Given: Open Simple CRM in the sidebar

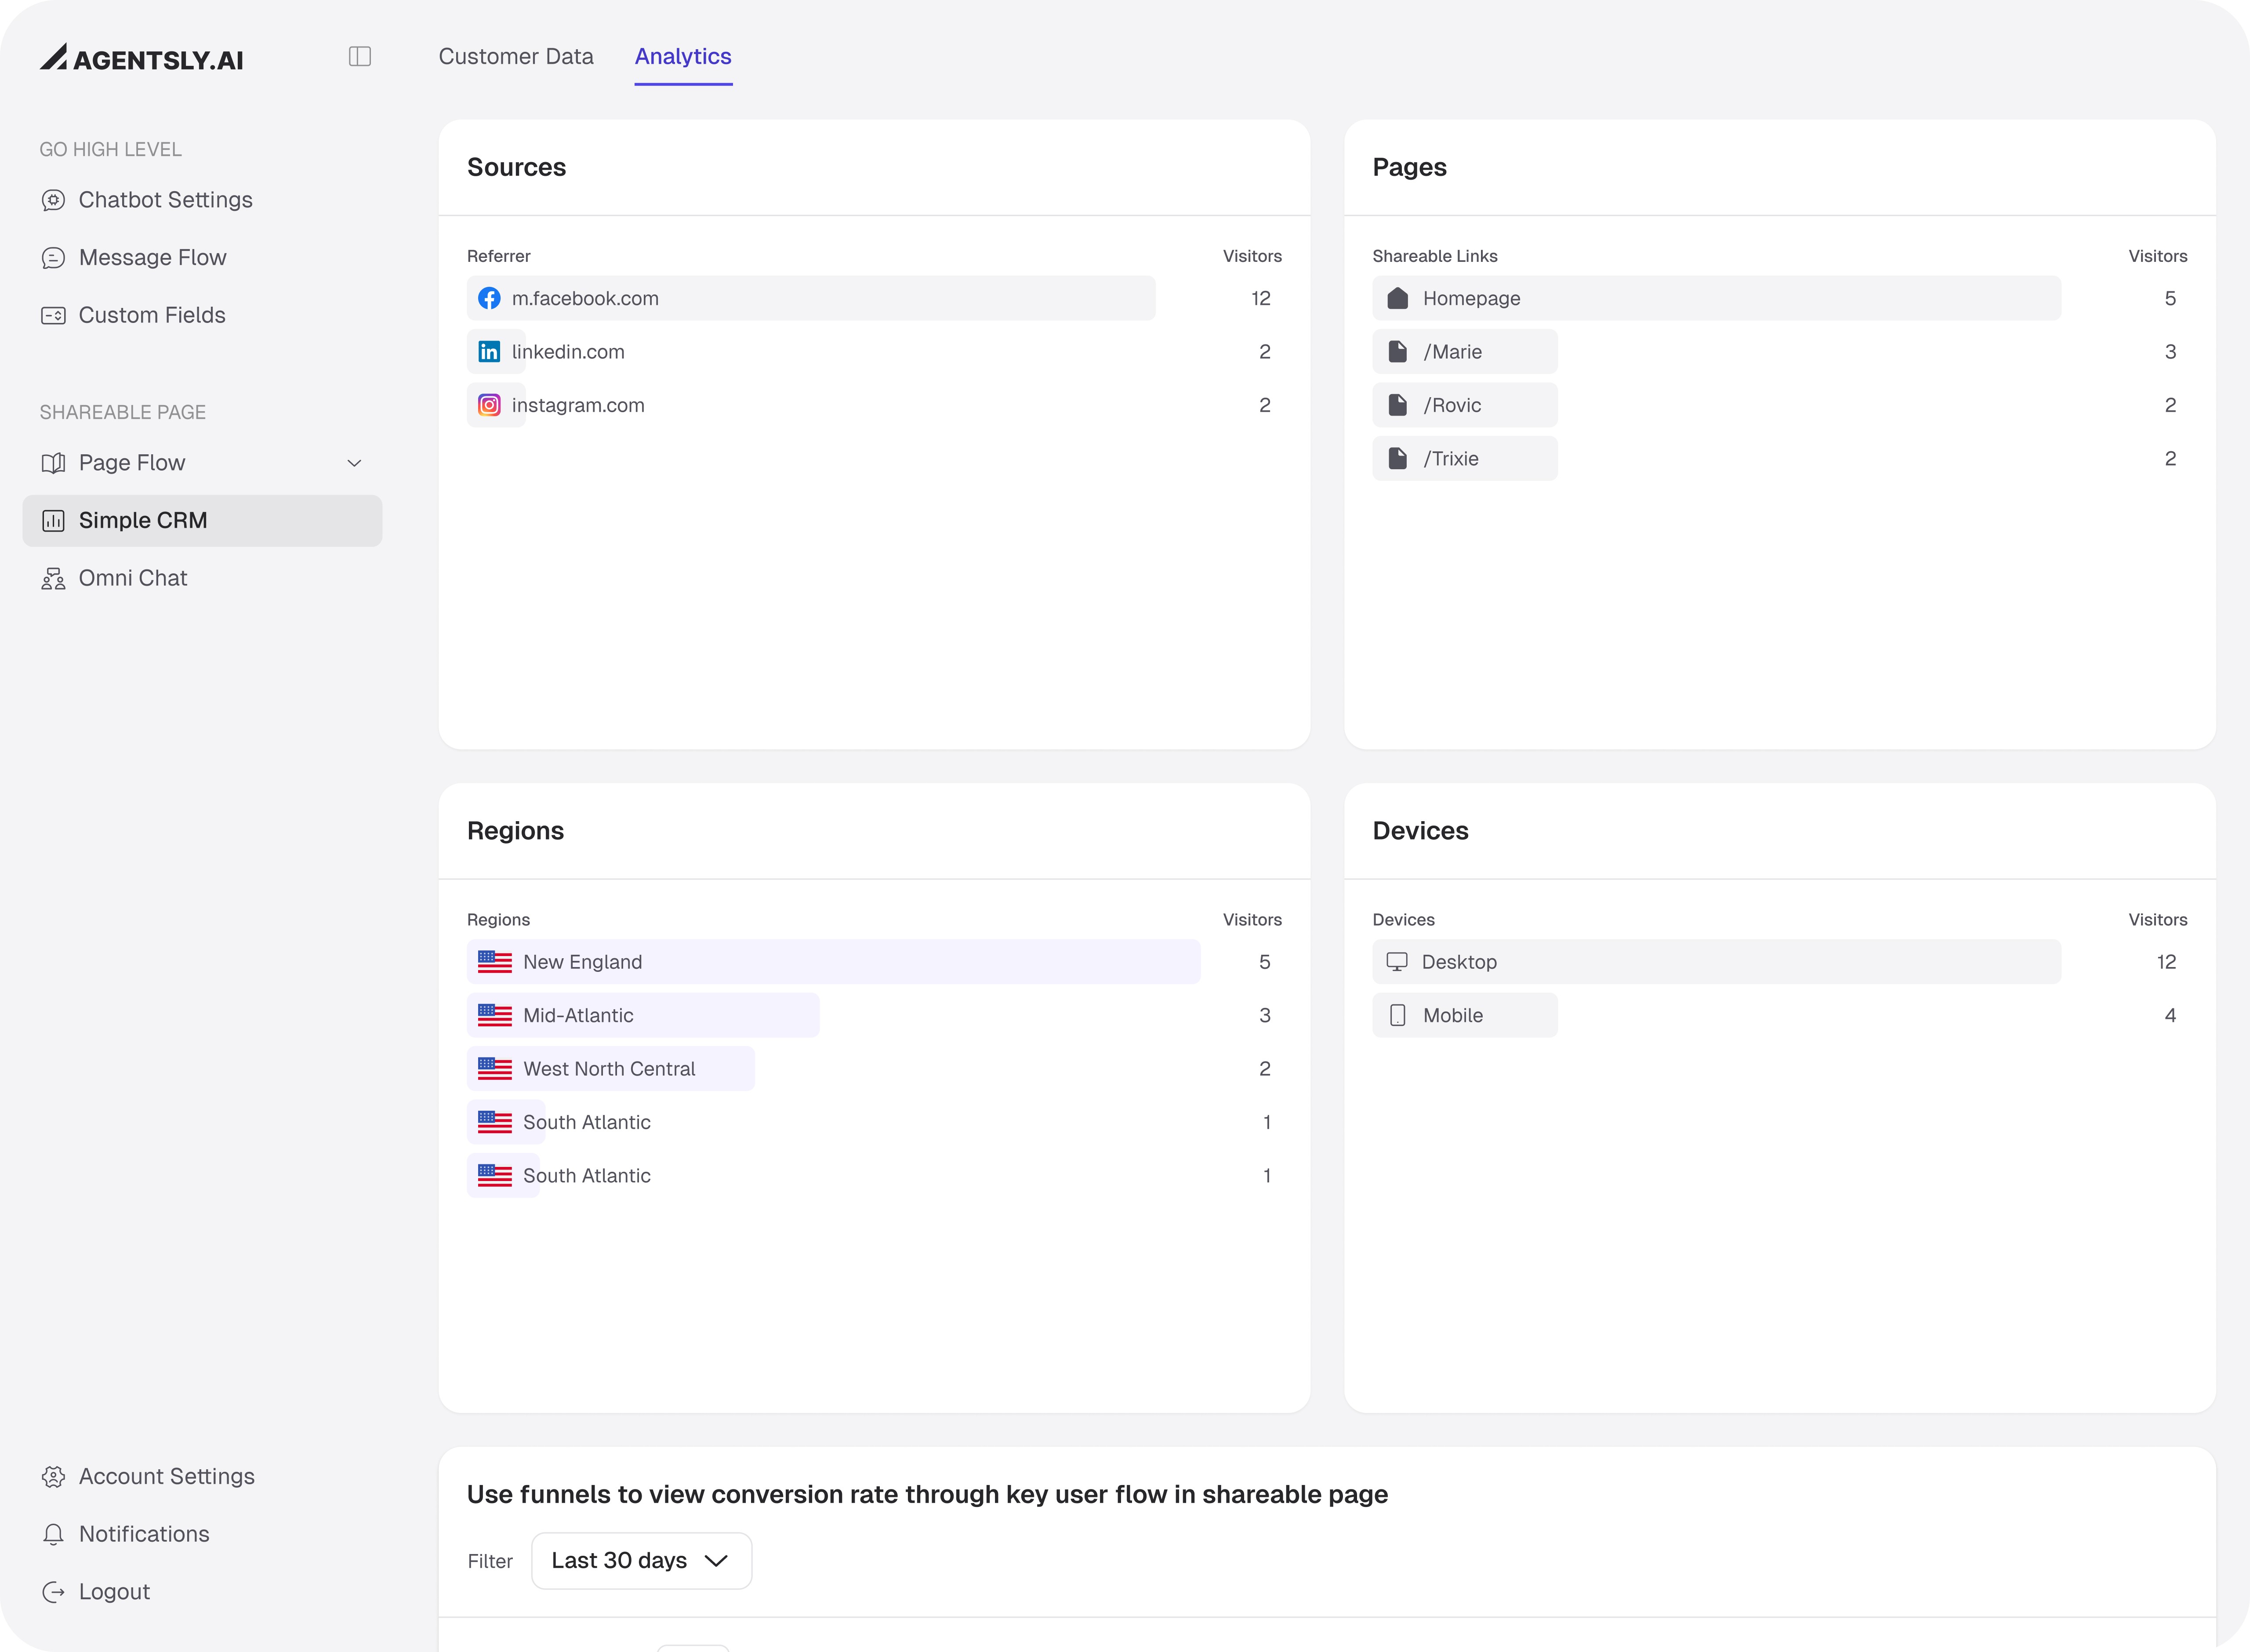Looking at the screenshot, I should (x=202, y=521).
